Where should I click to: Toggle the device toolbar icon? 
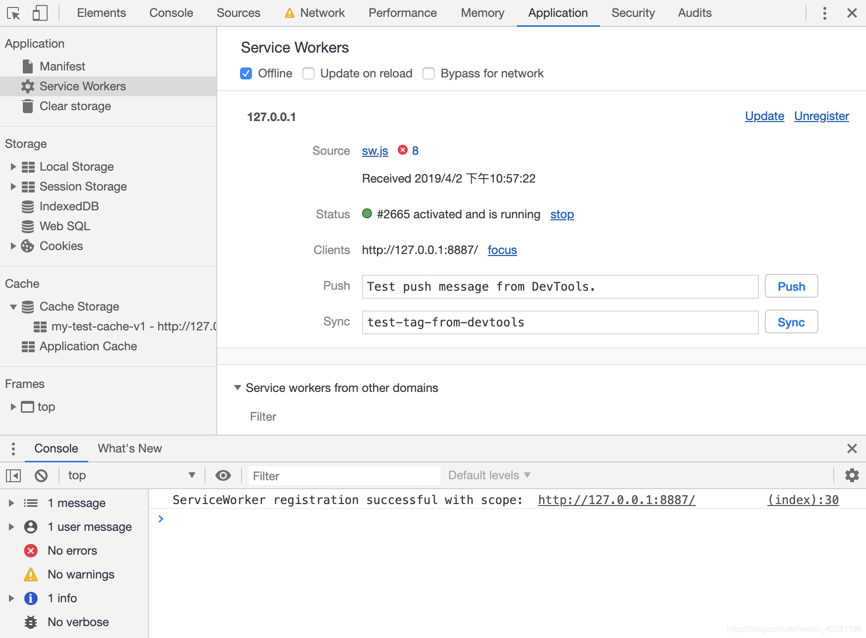[40, 13]
